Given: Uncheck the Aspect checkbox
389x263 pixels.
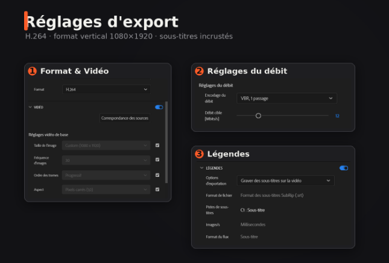Looking at the screenshot, I should (157, 190).
